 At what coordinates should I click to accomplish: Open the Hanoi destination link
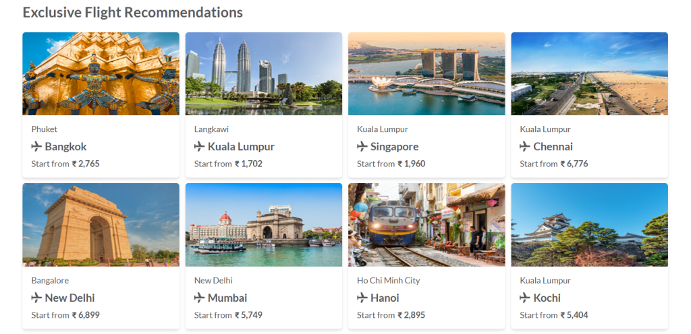click(x=385, y=298)
